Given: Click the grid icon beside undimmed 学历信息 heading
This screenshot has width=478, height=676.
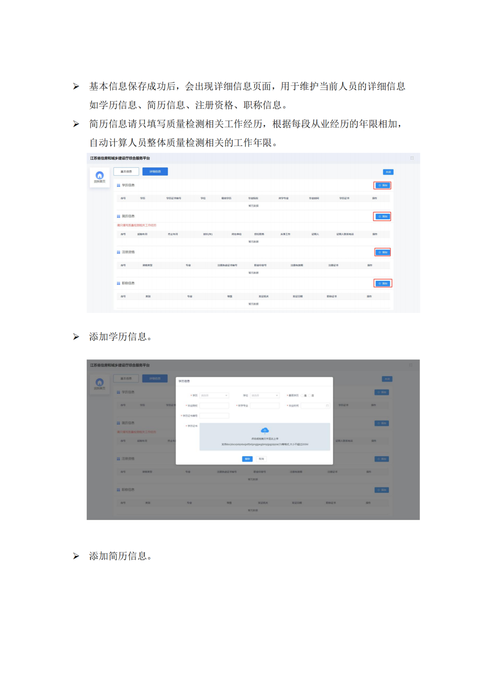Looking at the screenshot, I should tap(118, 185).
